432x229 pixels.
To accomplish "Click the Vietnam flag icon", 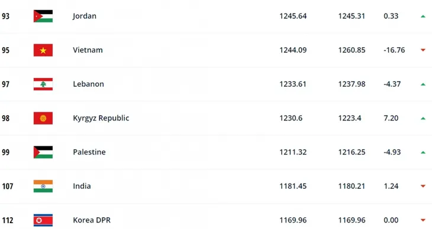I will tap(43, 50).
